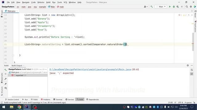Click the UTF-8 encoding status widget
The height and width of the screenshot is (110, 197).
click(180, 103)
